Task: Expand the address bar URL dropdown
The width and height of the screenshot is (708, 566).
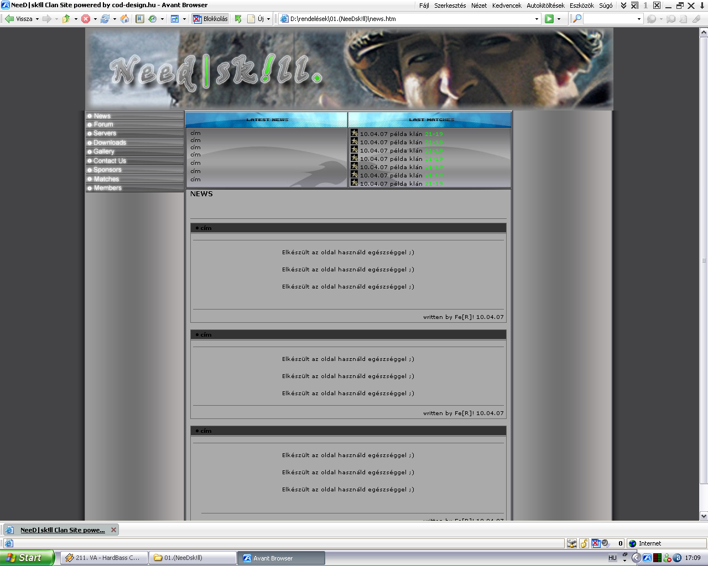Action: (x=537, y=19)
